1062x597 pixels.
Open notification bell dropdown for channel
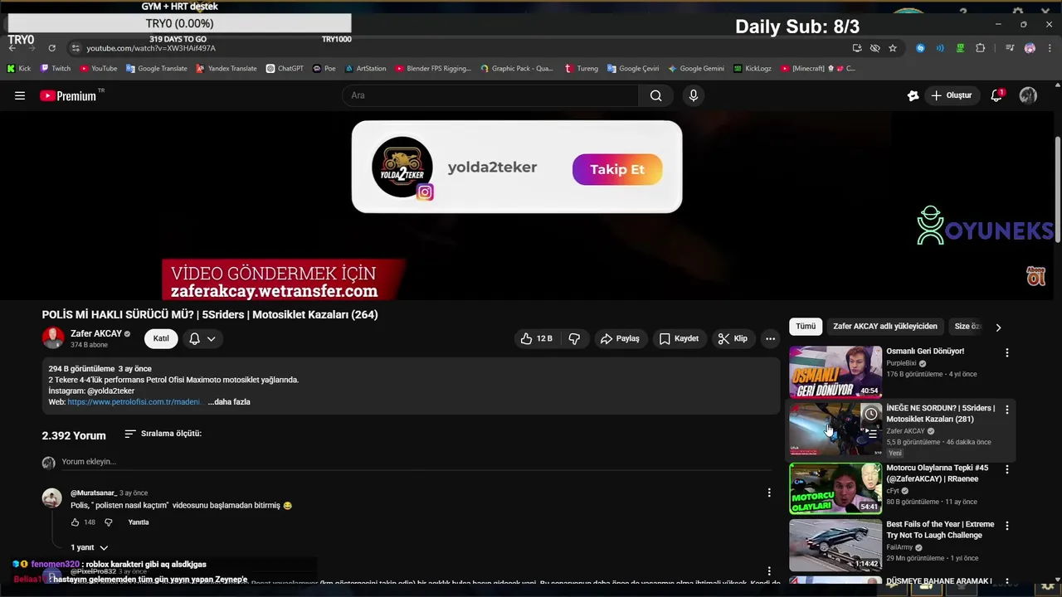(x=202, y=338)
